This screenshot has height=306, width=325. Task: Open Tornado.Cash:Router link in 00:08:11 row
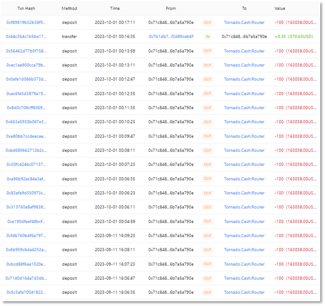click(x=244, y=150)
